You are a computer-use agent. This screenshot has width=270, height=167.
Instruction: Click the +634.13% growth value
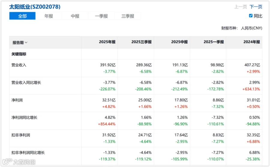click(x=251, y=89)
